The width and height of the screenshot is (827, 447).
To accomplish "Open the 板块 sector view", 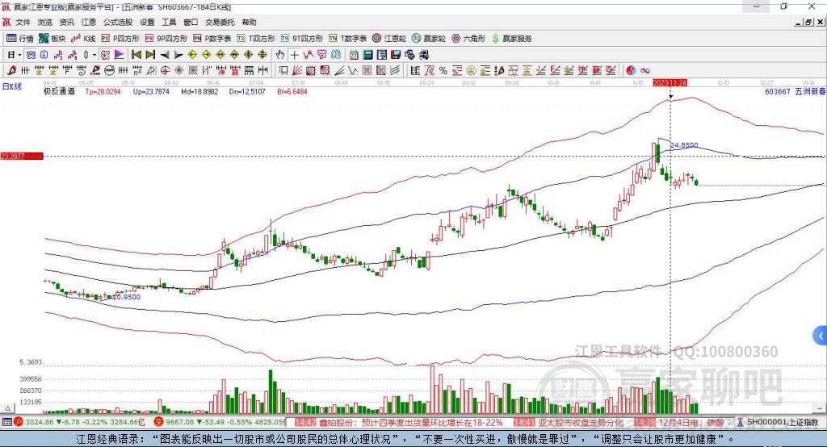I will tap(52, 39).
